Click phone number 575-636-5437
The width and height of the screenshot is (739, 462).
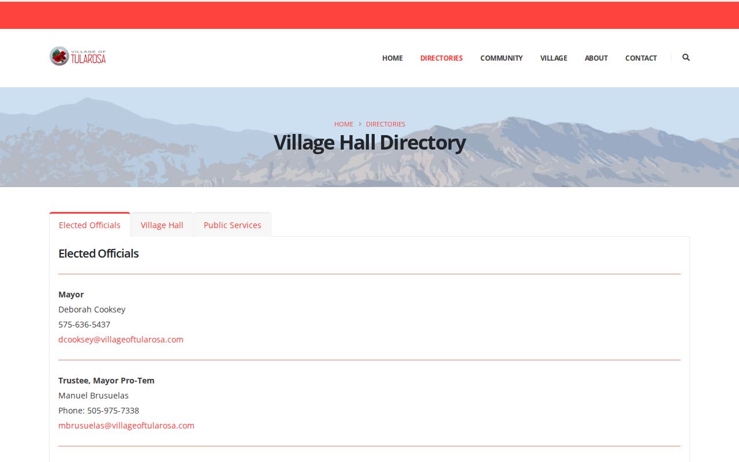(x=84, y=325)
